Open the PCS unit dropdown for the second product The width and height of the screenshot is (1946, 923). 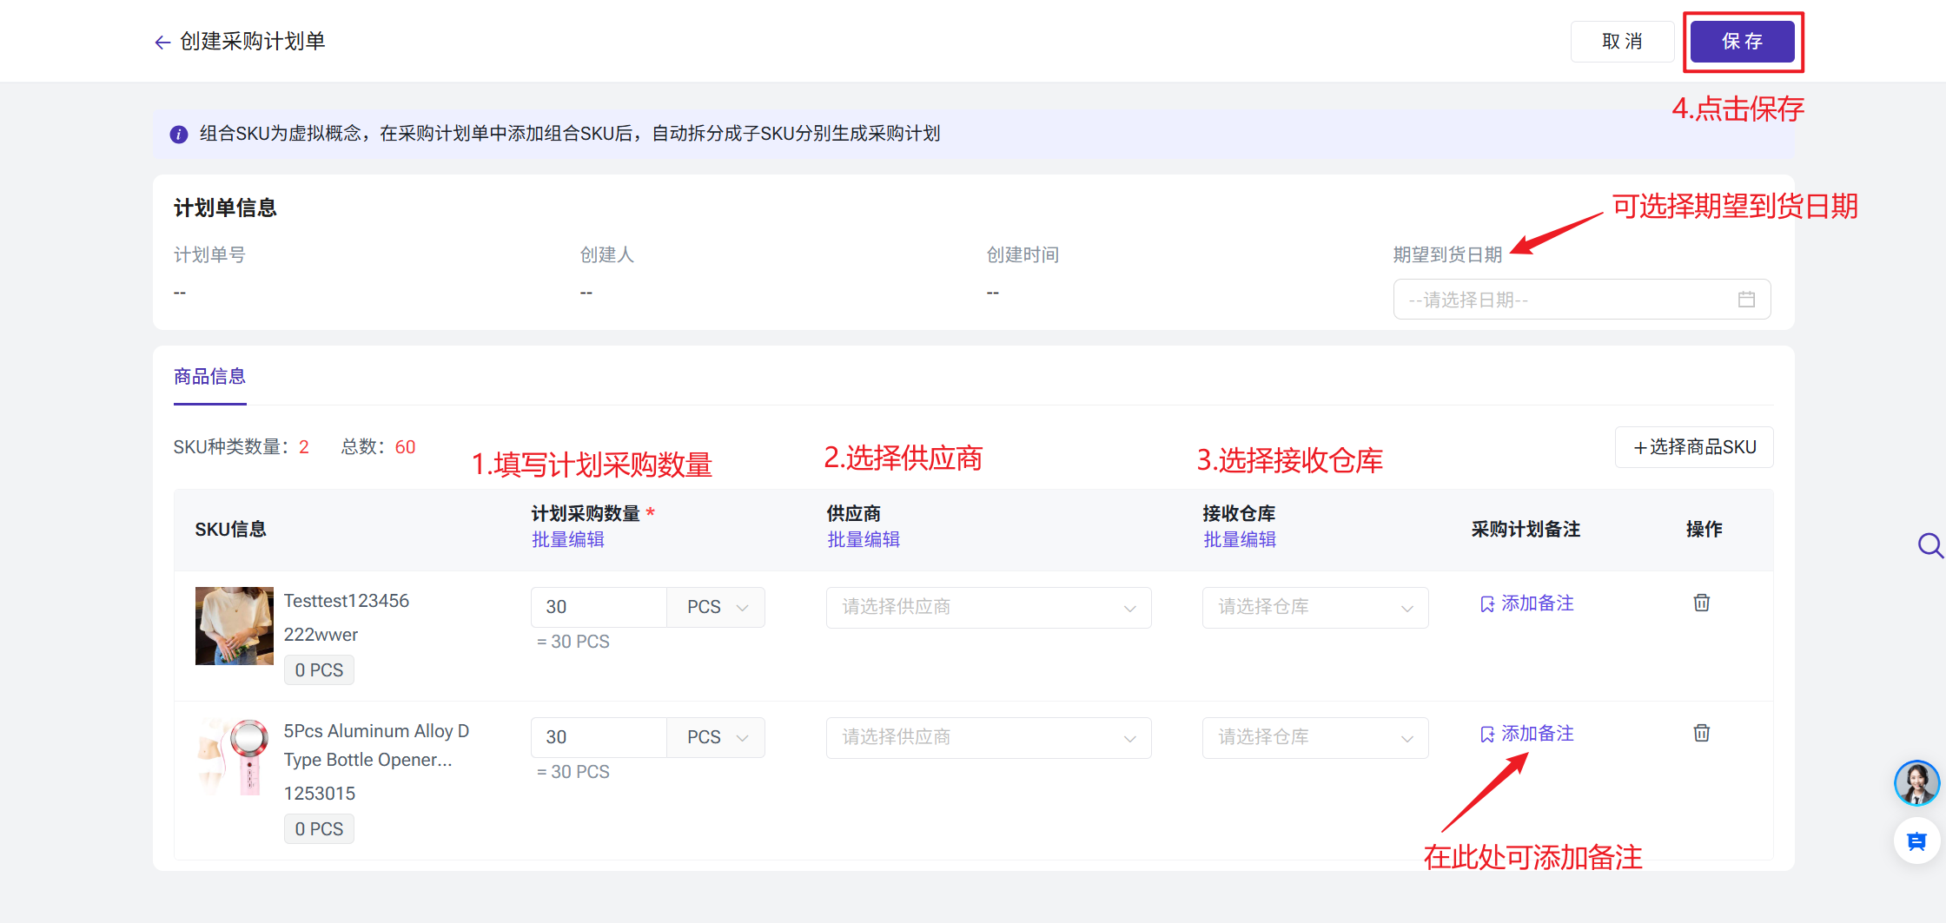point(716,737)
